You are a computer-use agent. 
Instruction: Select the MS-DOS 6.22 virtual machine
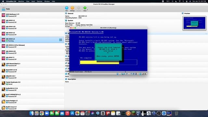click(32, 52)
